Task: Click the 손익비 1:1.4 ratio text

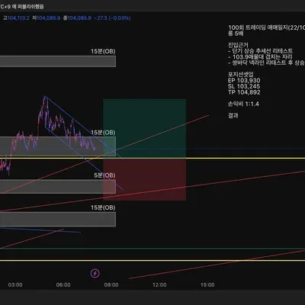Action: tap(243, 104)
